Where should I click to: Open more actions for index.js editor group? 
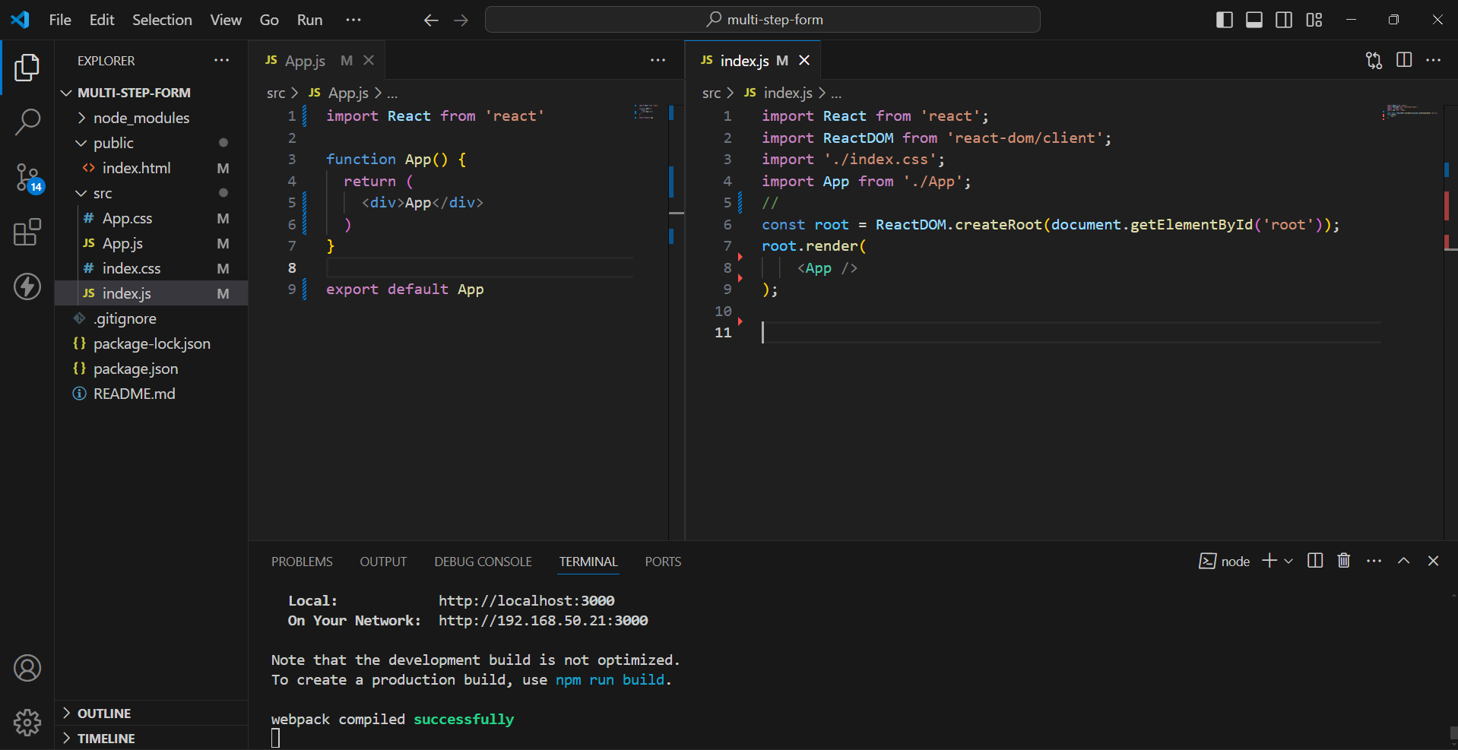[x=1434, y=60]
